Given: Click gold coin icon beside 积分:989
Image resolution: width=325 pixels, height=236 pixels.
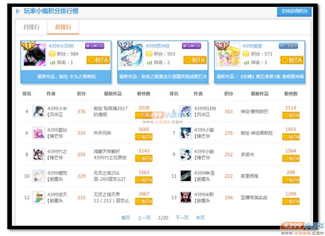Looking at the screenshot, I should click(52, 54).
